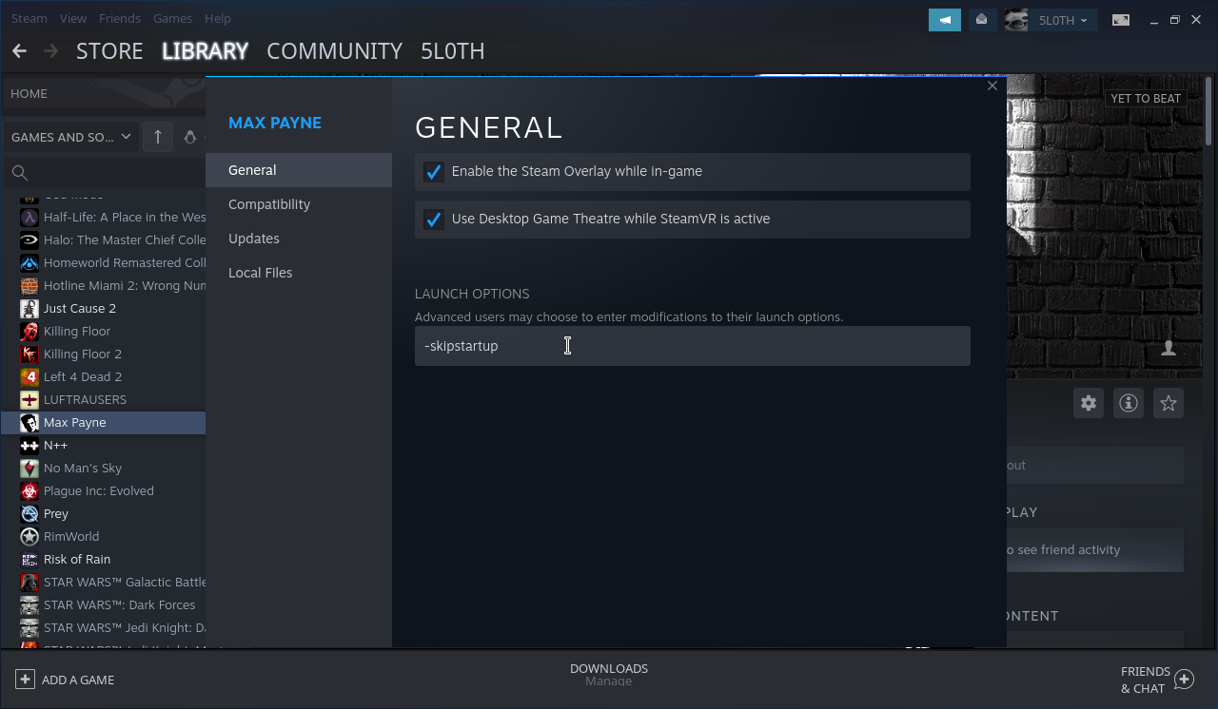Image resolution: width=1218 pixels, height=709 pixels.
Task: Open the announcements megaphone icon
Action: click(x=945, y=20)
